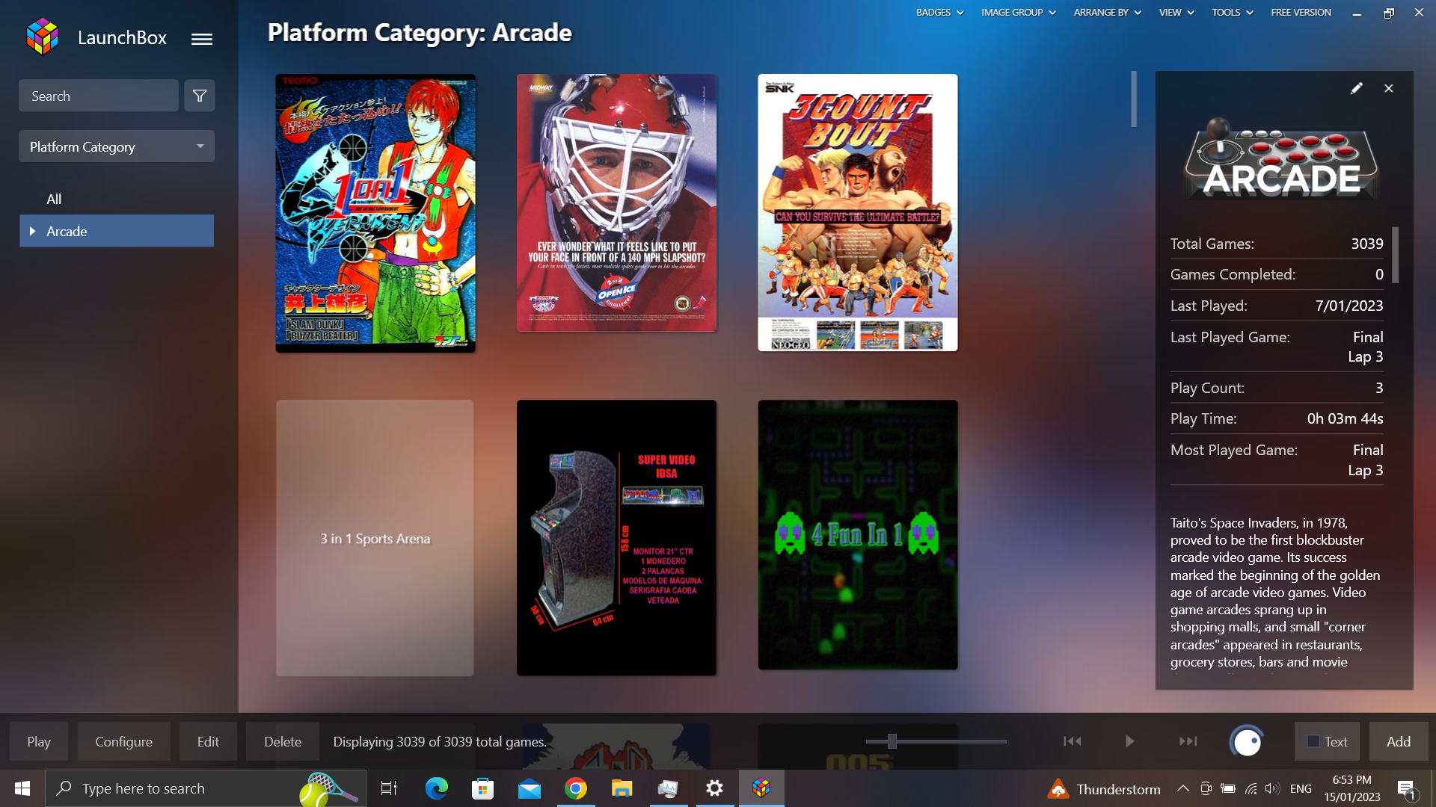Open the View menu
Image resolution: width=1436 pixels, height=807 pixels.
pyautogui.click(x=1176, y=12)
